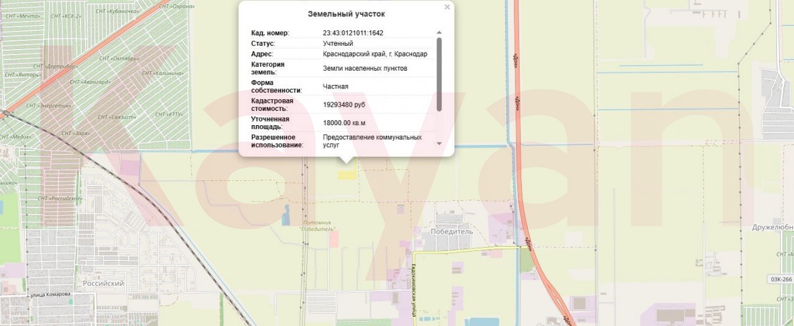Click the Победитель settlement label
Viewport: 794px width, 326px height.
tap(452, 232)
